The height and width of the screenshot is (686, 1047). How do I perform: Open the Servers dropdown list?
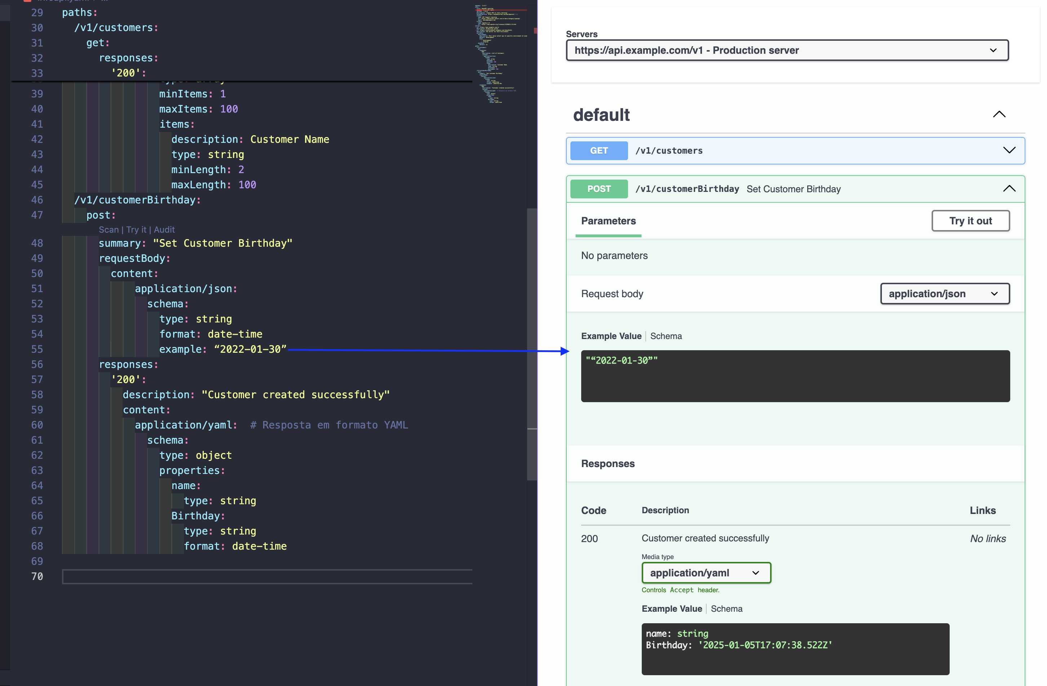point(787,50)
